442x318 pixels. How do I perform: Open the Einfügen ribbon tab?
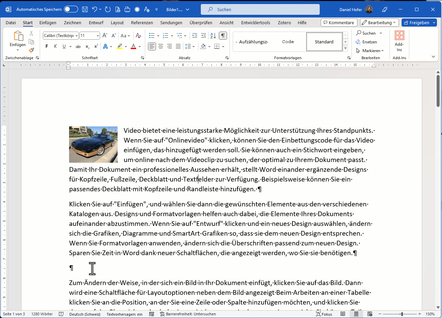point(48,23)
